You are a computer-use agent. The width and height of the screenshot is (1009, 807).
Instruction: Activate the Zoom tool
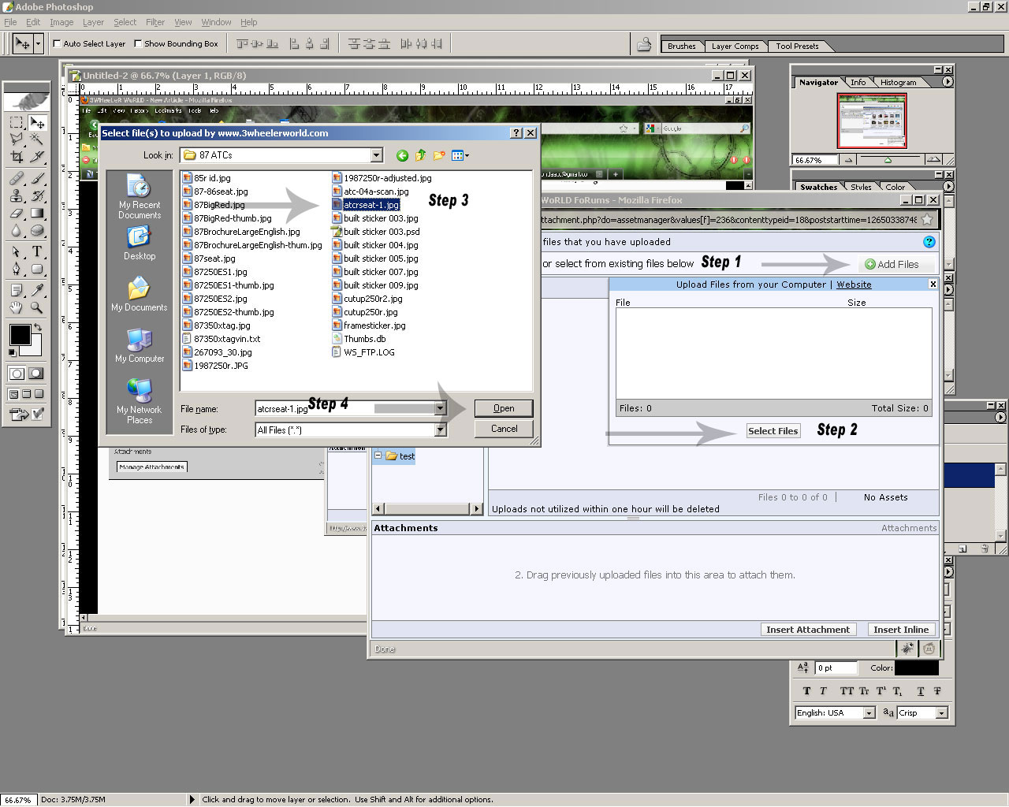[35, 307]
